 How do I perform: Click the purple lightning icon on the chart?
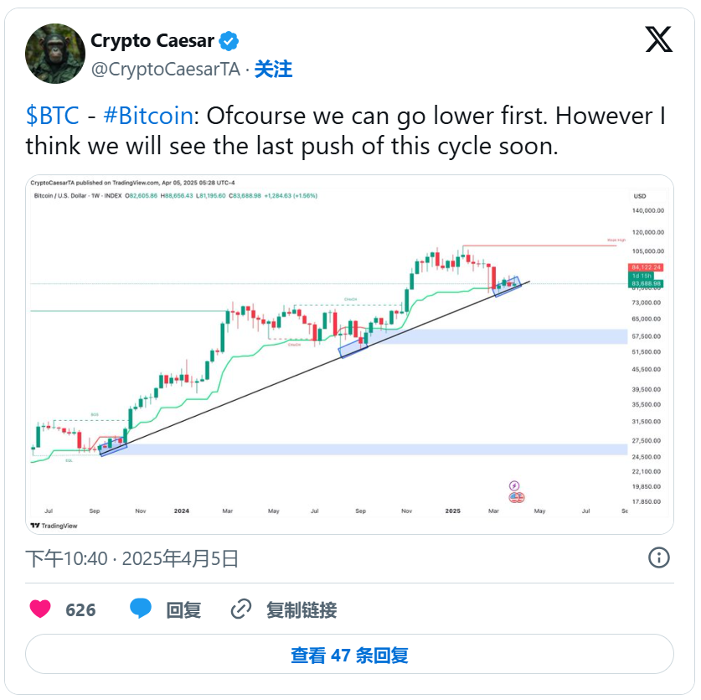[514, 485]
